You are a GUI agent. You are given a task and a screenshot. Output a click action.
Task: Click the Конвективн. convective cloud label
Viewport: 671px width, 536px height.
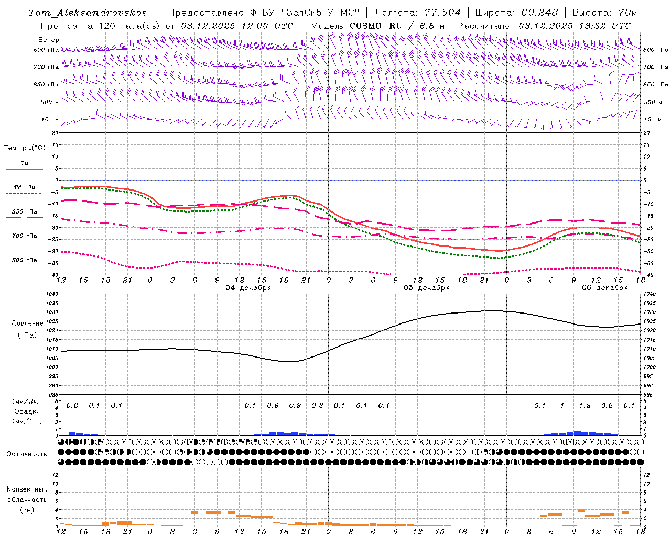click(27, 489)
